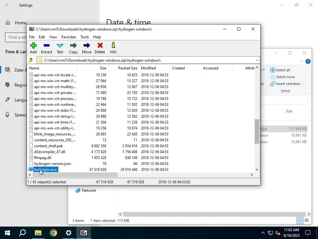318x239 pixels.
Task: Sort by the Name column header
Action: coord(52,68)
